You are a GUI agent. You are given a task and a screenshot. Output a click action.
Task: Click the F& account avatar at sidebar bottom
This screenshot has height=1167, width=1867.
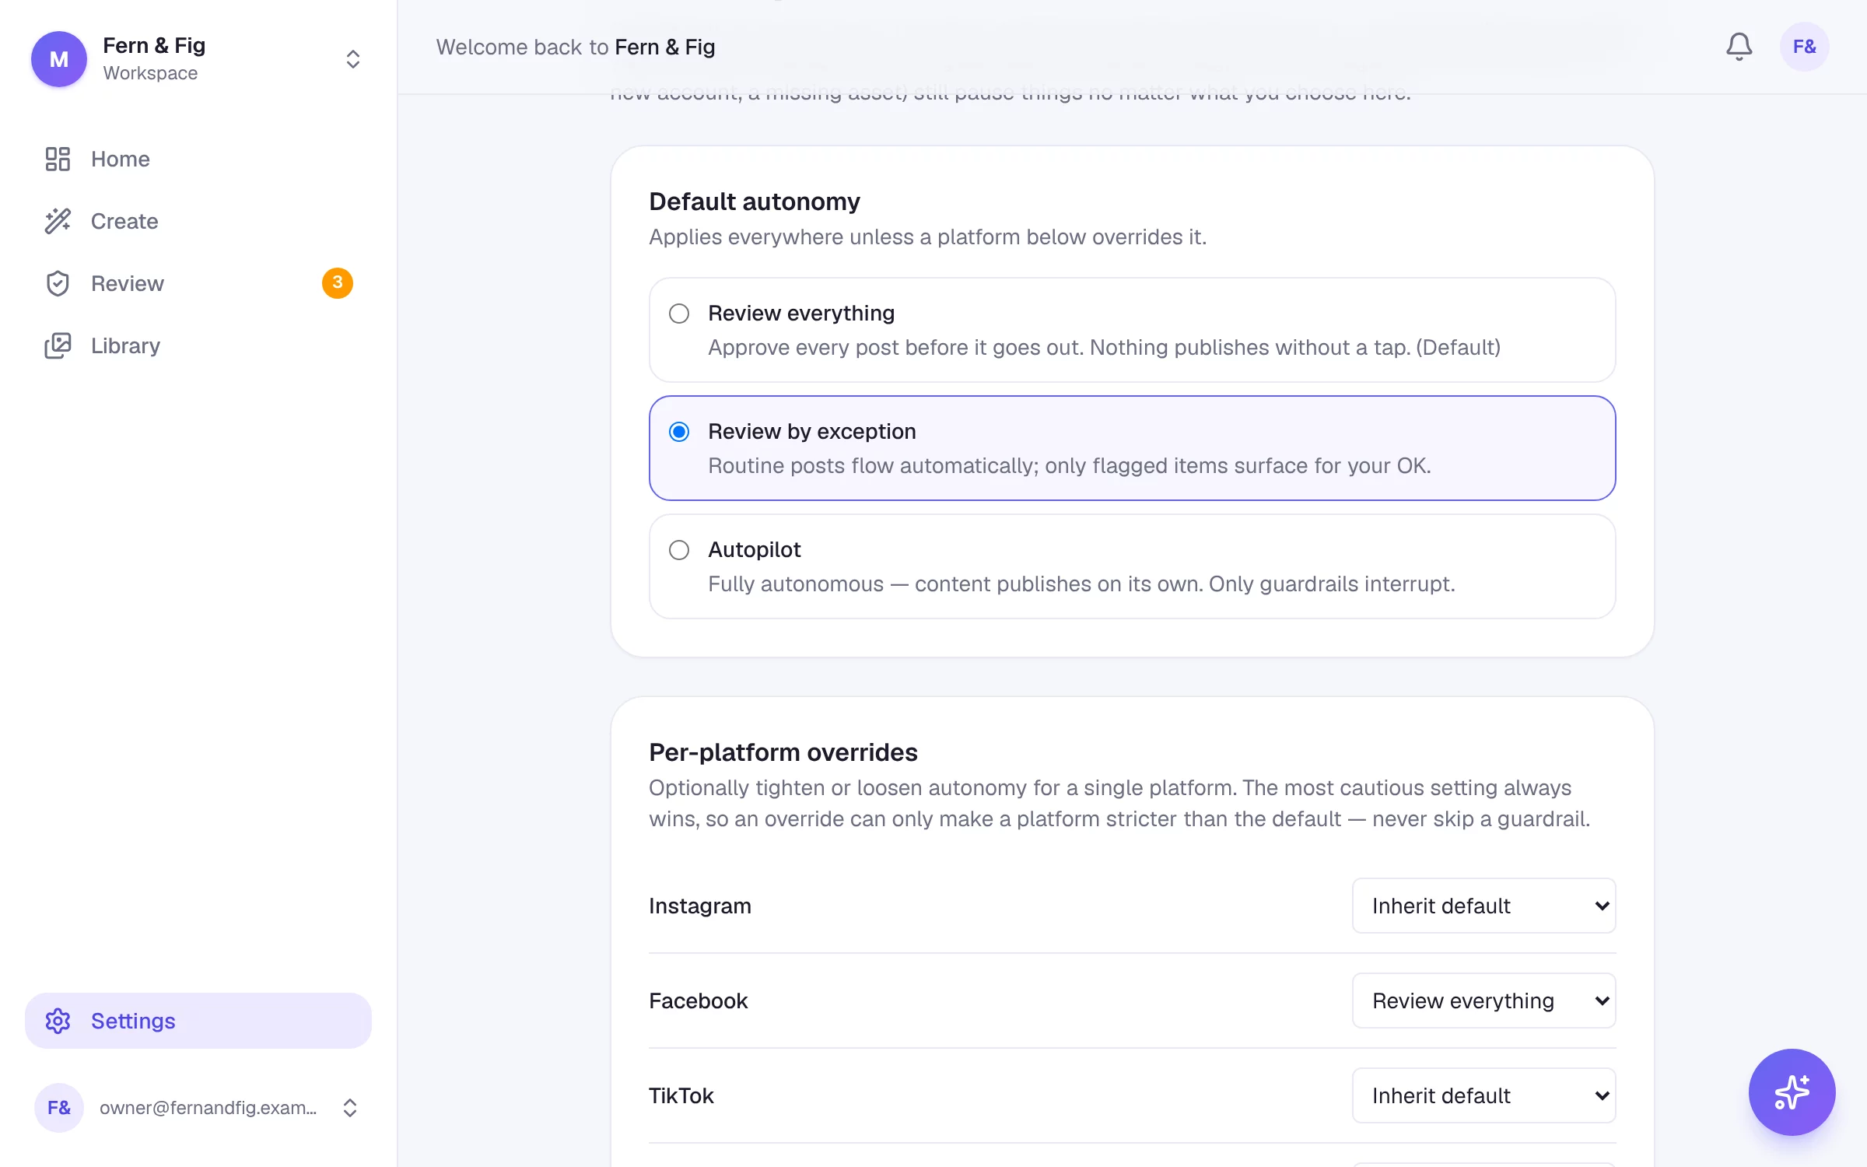(59, 1108)
